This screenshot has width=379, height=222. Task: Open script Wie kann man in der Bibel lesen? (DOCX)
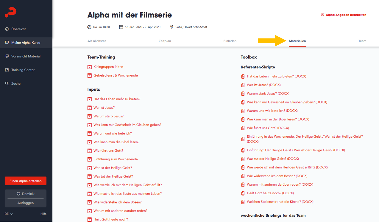pos(278,119)
